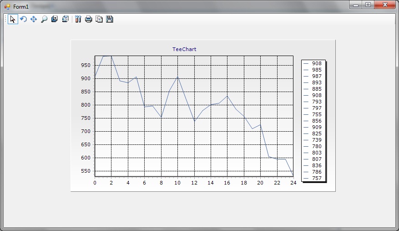Image resolution: width=399 pixels, height=231 pixels.
Task: Click bottom axis label 20
Action: click(x=260, y=183)
